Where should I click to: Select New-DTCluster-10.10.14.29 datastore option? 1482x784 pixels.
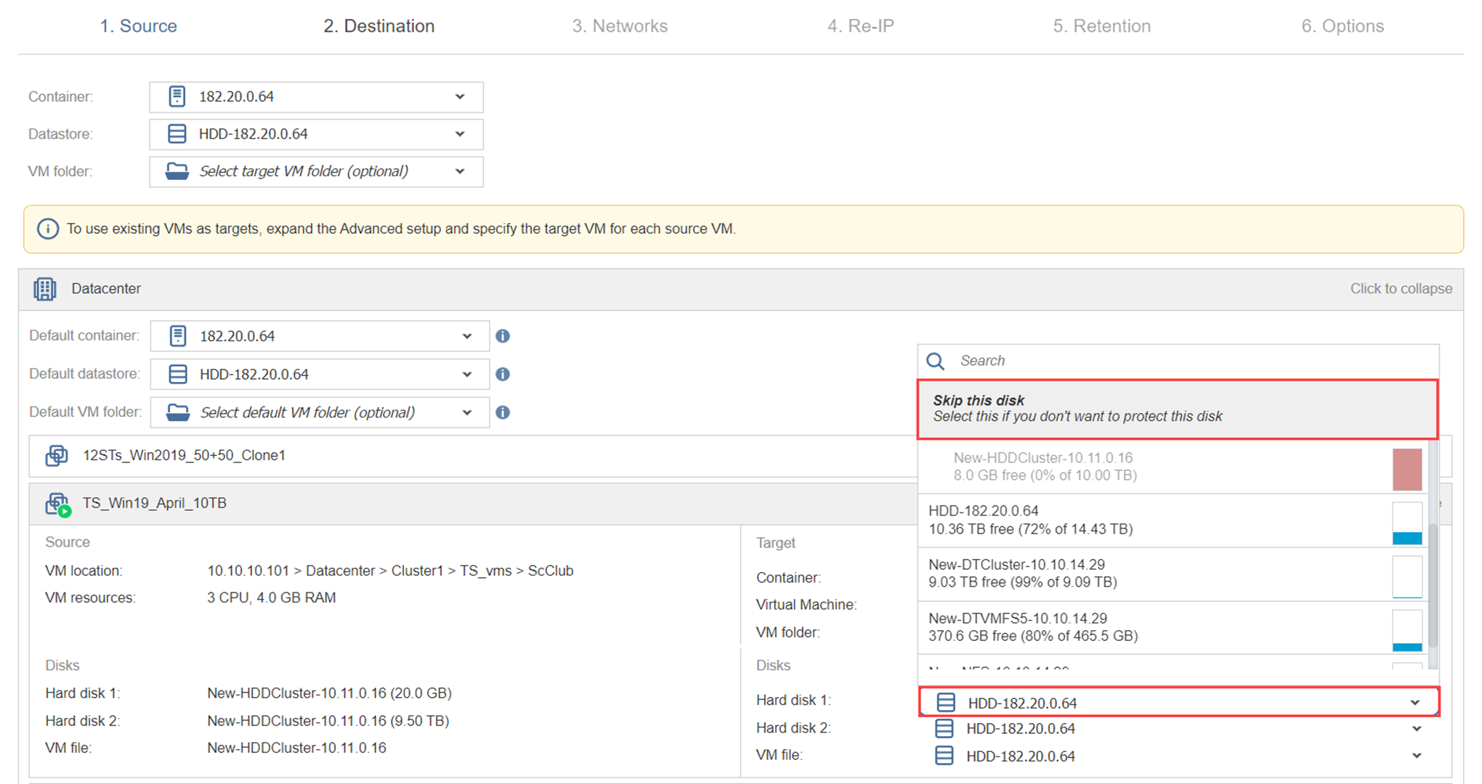point(1155,573)
